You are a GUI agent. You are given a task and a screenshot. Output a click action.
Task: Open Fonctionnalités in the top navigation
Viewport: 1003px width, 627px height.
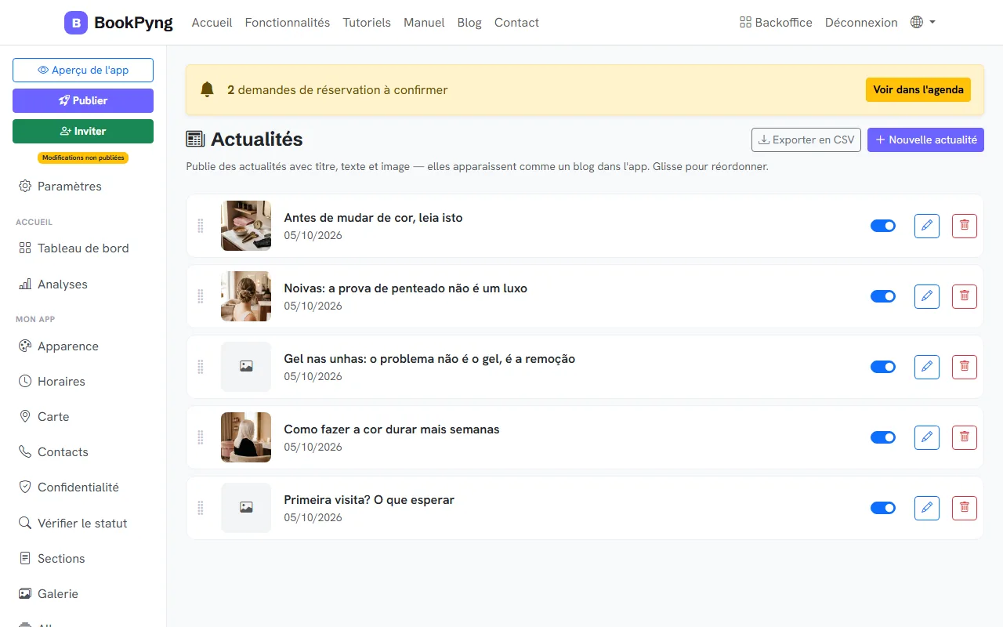[x=288, y=23]
